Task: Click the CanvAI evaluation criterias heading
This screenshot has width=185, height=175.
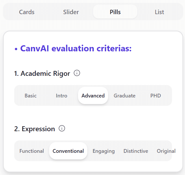Action: point(76,48)
